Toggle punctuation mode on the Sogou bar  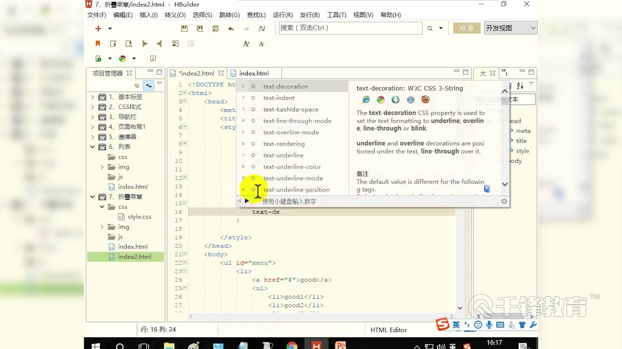pyautogui.click(x=467, y=325)
